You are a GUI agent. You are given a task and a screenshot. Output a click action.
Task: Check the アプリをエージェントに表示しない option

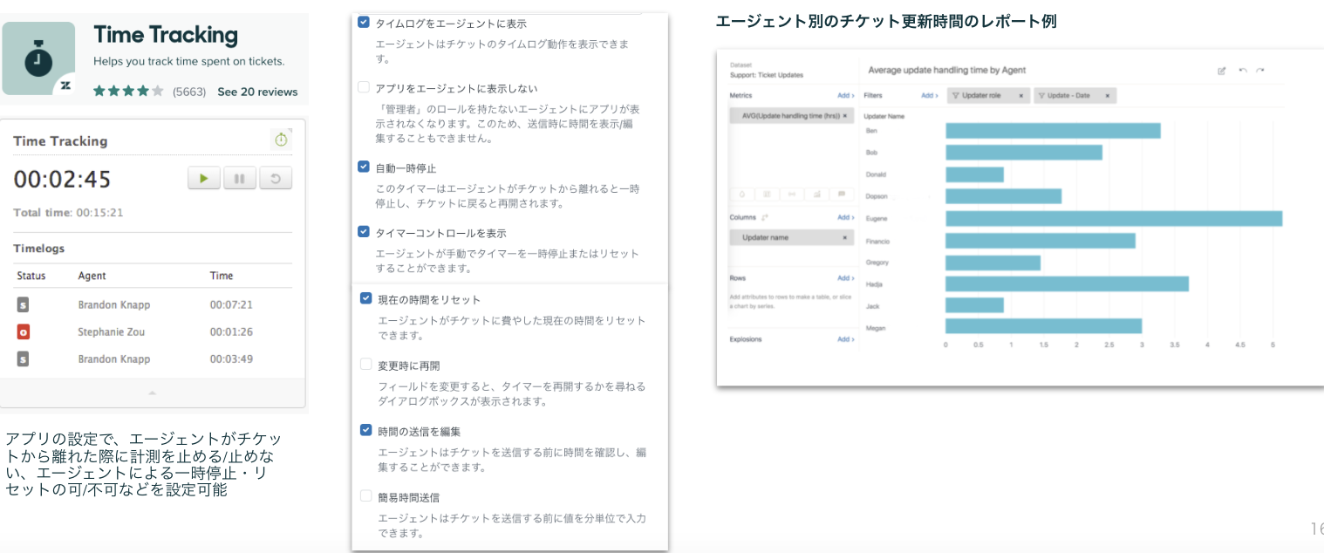pos(365,88)
